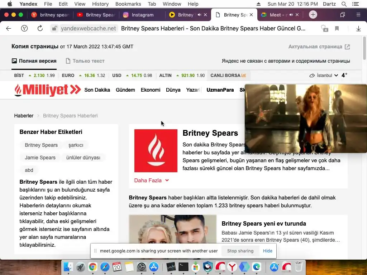Open Finder from the dock

pyautogui.click(x=68, y=267)
